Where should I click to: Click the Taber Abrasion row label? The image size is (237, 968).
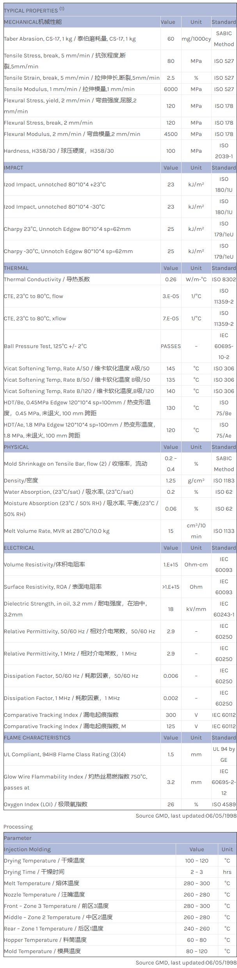tap(70, 39)
